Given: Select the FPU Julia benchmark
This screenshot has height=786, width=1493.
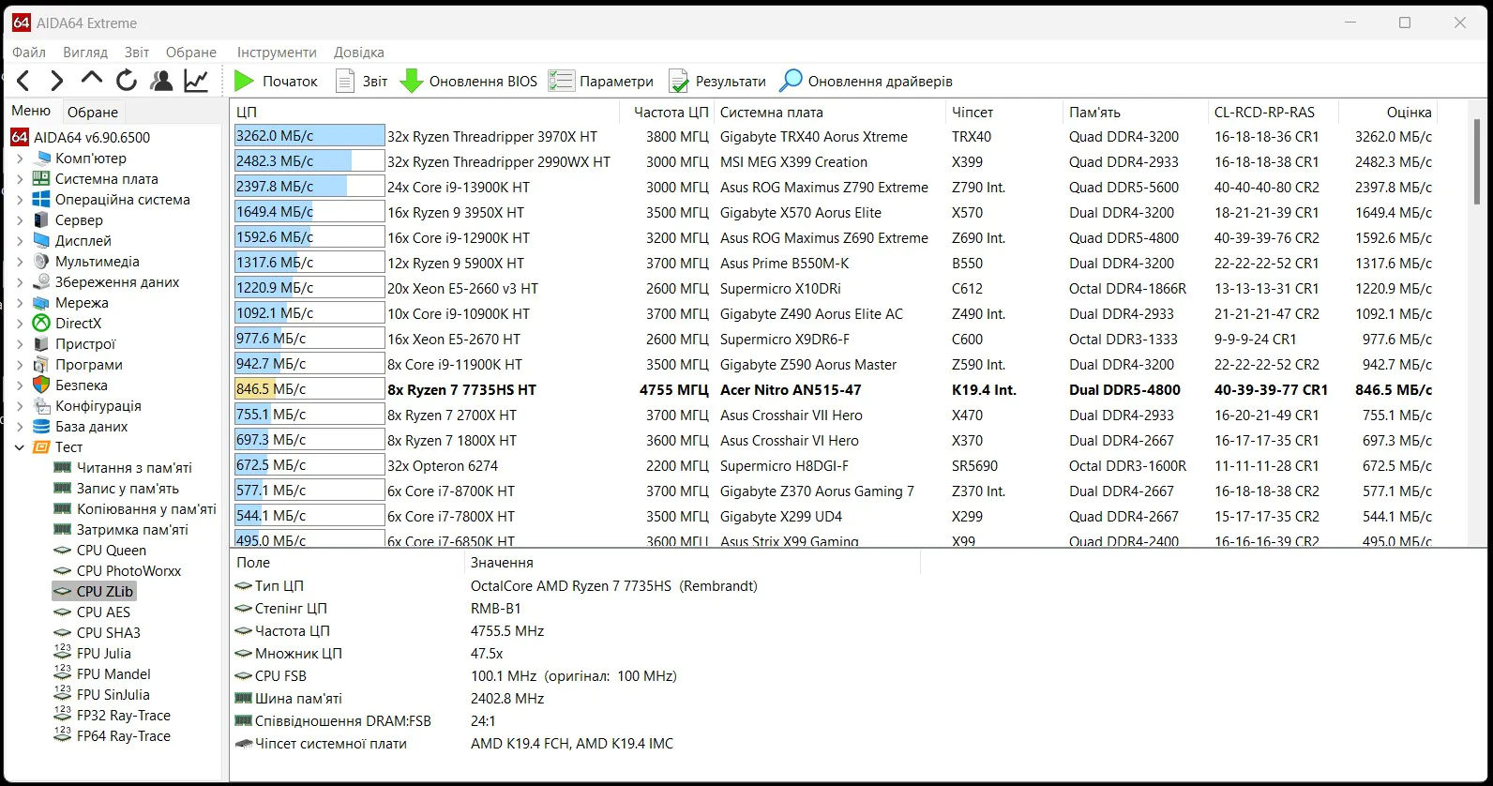Looking at the screenshot, I should (x=103, y=654).
